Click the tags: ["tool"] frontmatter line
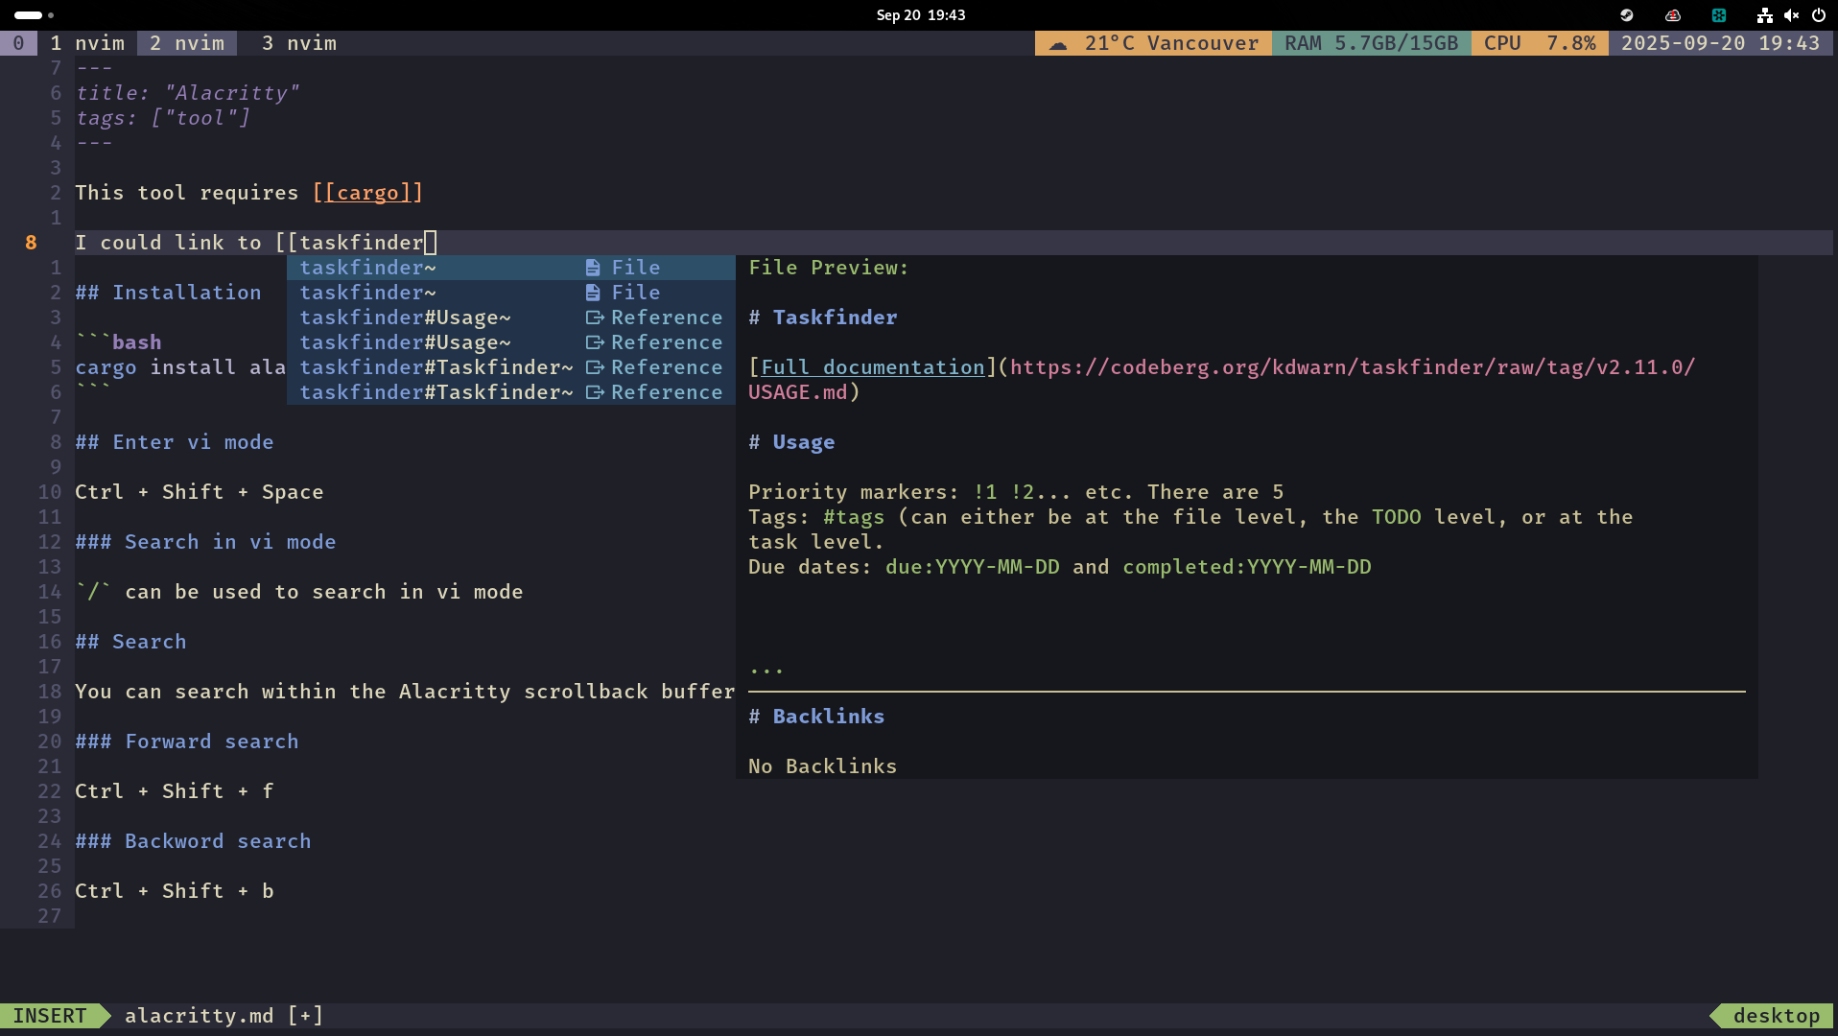 162,118
